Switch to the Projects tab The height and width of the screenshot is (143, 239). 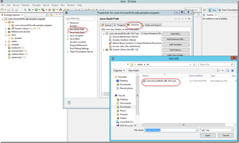coord(119,25)
